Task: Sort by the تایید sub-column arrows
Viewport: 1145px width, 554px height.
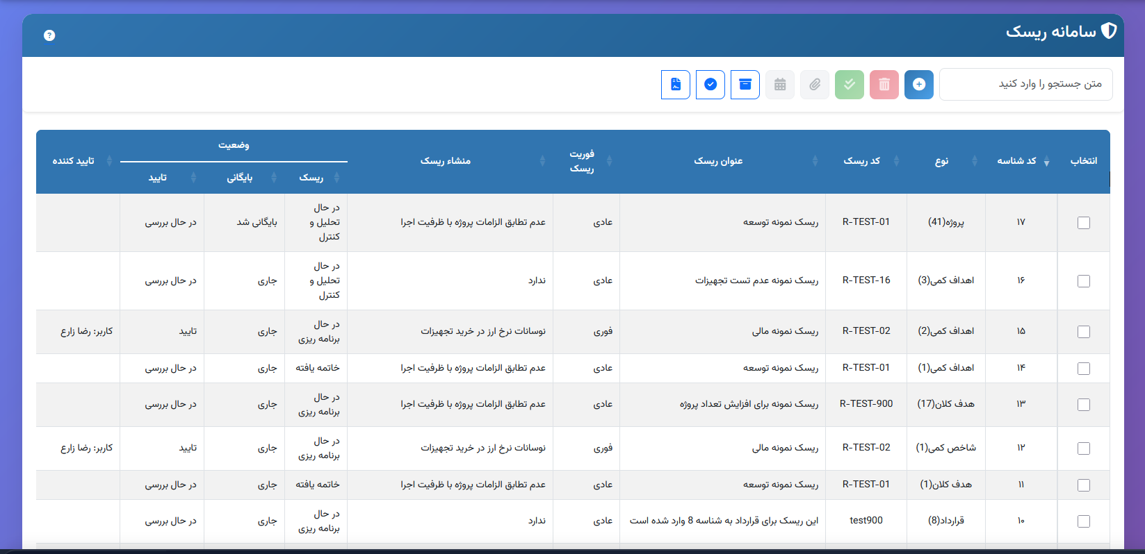Action: point(193,178)
